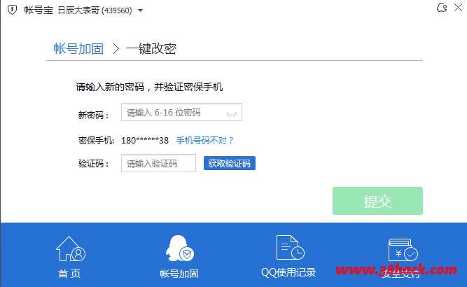
Task: Open the 帐号加固 penguin shield icon
Action: pos(180,248)
